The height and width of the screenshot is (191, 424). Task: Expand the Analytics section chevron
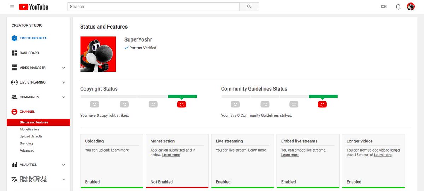click(x=64, y=165)
